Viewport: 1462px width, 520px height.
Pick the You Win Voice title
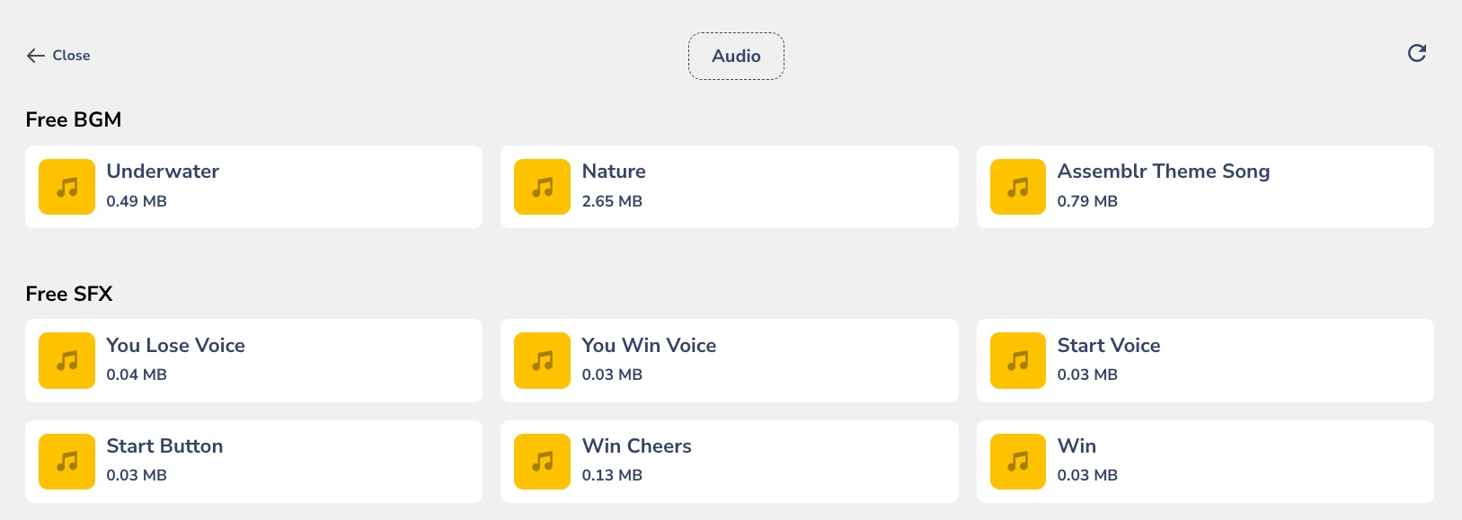pos(649,346)
